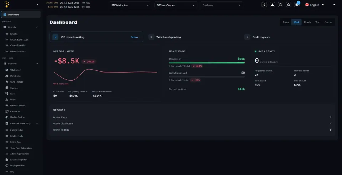Open the user profile icon
Image resolution: width=342 pixels, height=175 pixels.
click(272, 5)
